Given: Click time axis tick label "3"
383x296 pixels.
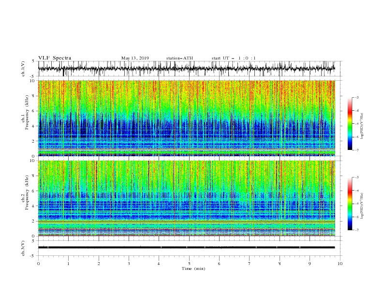Looking at the screenshot, I should coord(129,264).
